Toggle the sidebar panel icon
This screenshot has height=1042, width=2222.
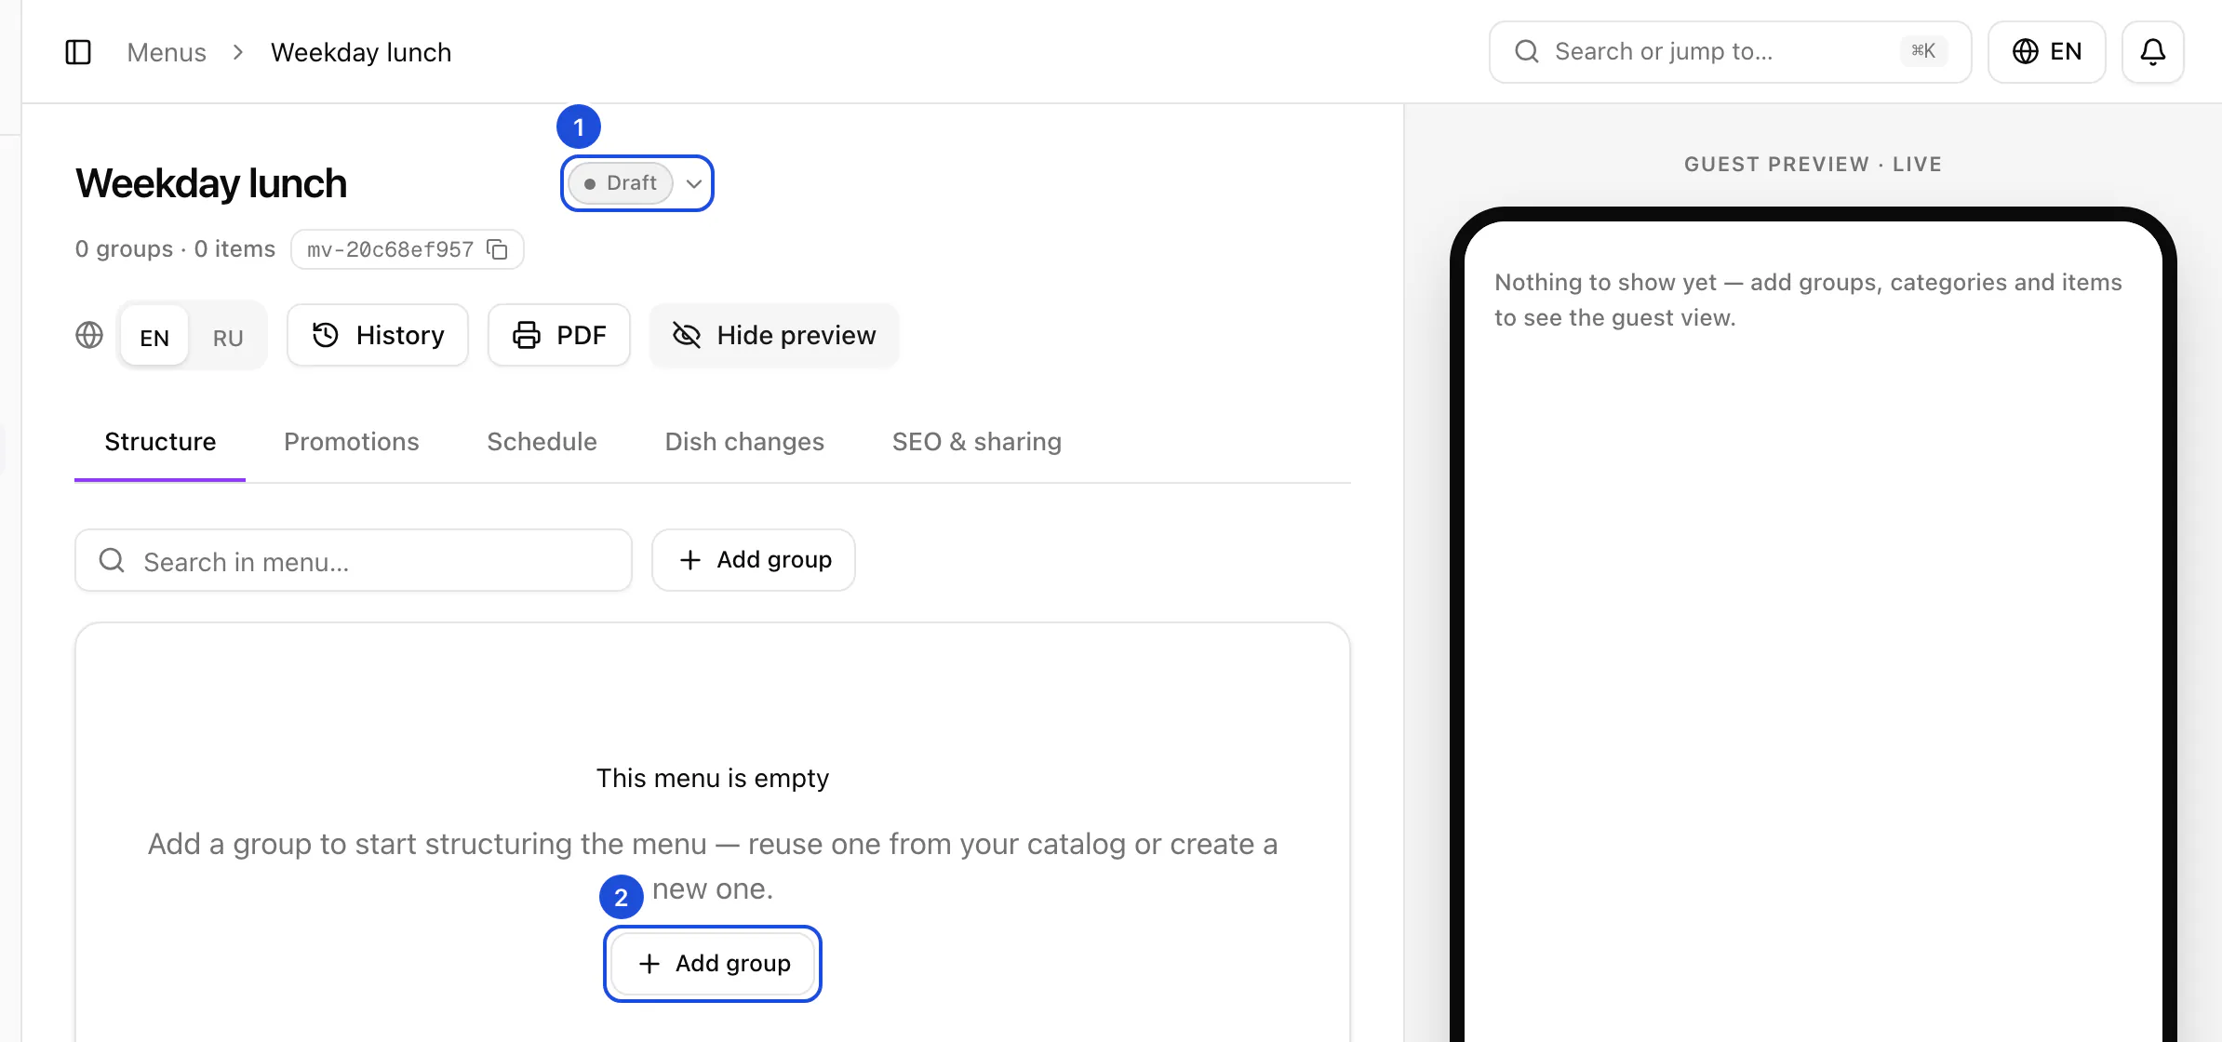click(78, 52)
